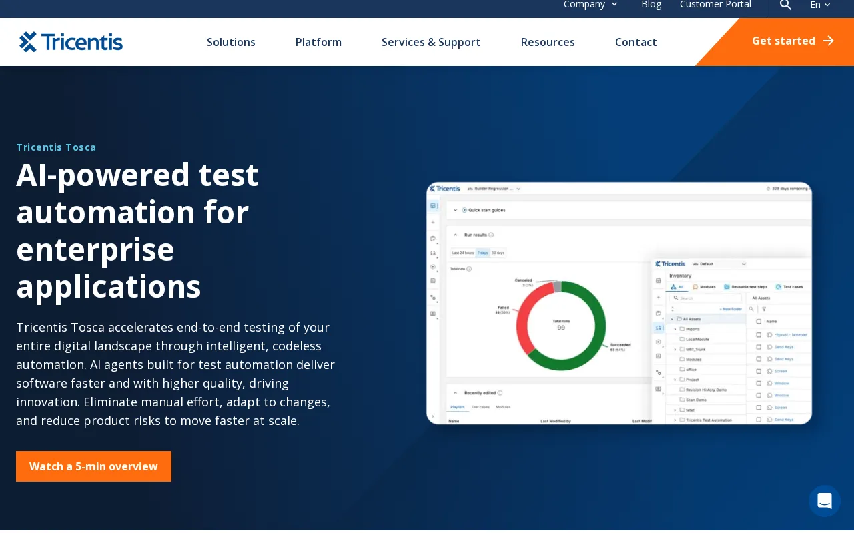This screenshot has height=533, width=854.
Task: Select the Contact menu item
Action: point(636,42)
